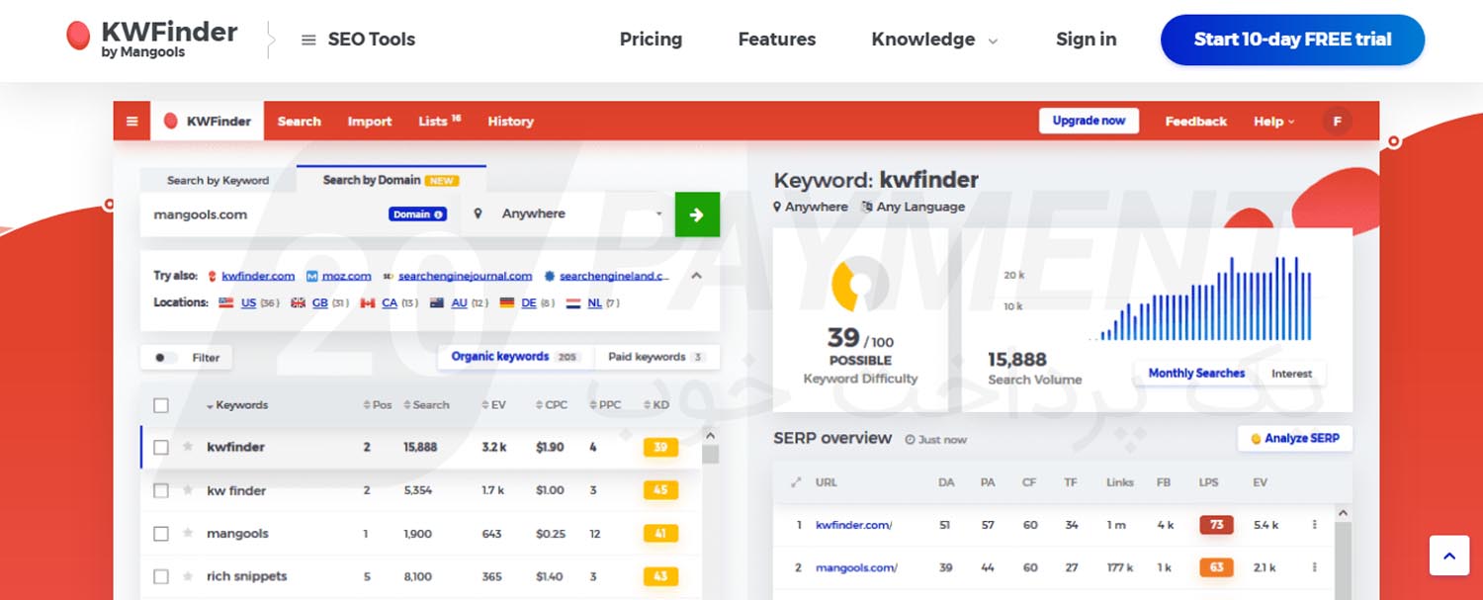Toggle the Filter switch
Viewport: 1483px width, 600px height.
pyautogui.click(x=164, y=358)
